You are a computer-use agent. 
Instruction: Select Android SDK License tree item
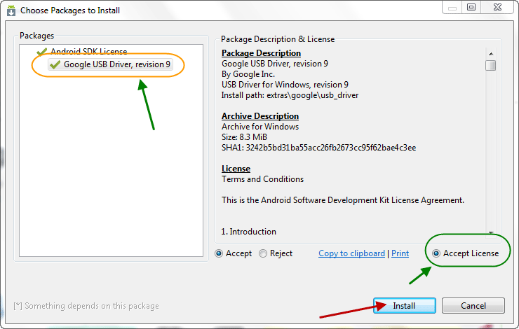coord(88,52)
